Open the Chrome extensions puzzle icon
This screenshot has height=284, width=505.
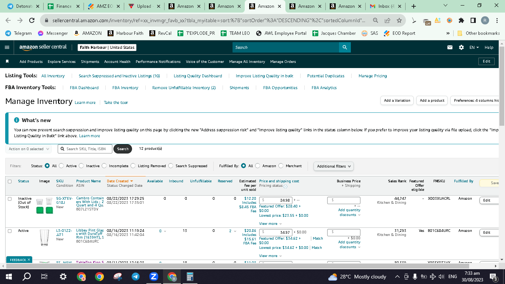tap(461, 21)
